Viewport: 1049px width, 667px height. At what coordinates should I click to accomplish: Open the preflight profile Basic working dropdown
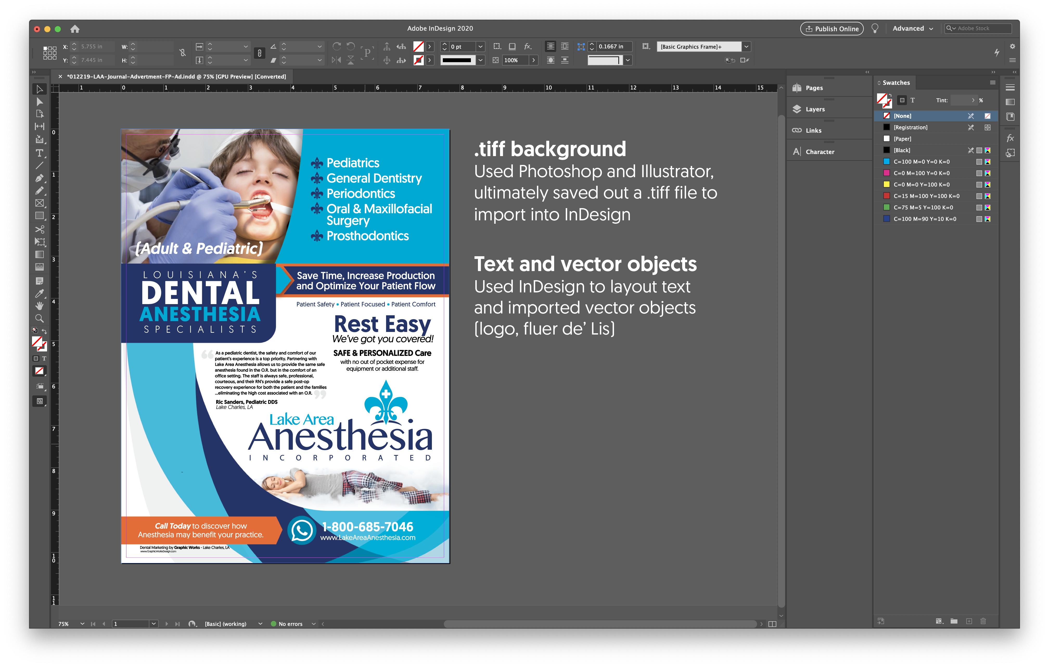[x=260, y=624]
